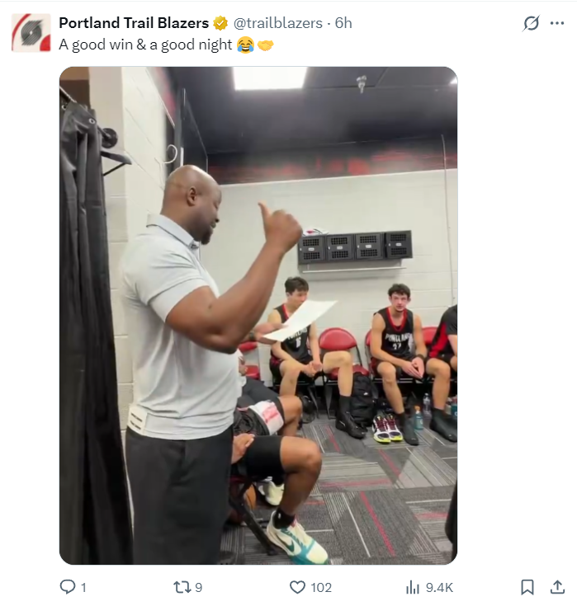The height and width of the screenshot is (606, 577).
Task: Click the 9.4K views count
Action: click(x=439, y=587)
